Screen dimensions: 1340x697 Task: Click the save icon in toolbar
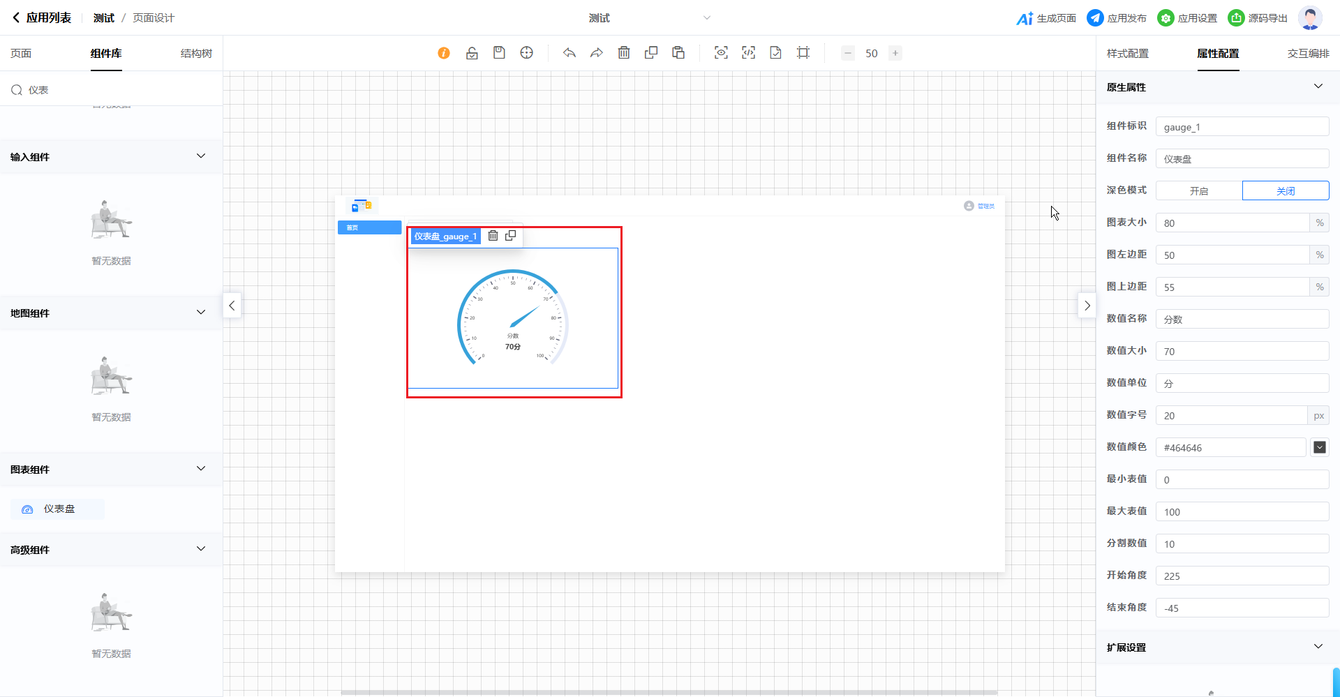pos(499,53)
